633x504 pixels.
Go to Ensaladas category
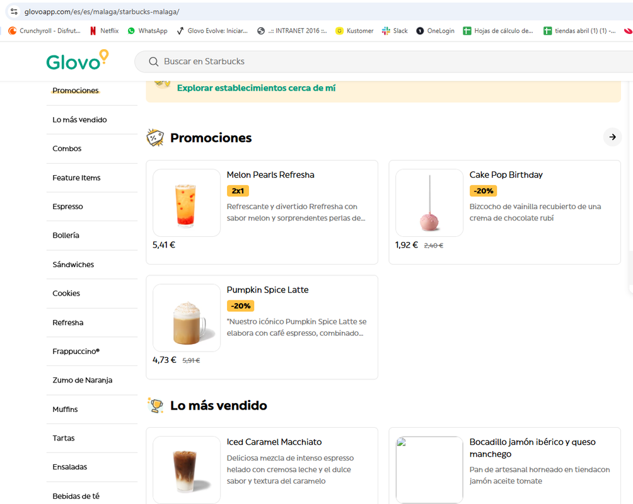[69, 467]
